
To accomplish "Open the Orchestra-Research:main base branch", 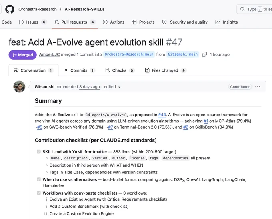I will tap(129, 54).
